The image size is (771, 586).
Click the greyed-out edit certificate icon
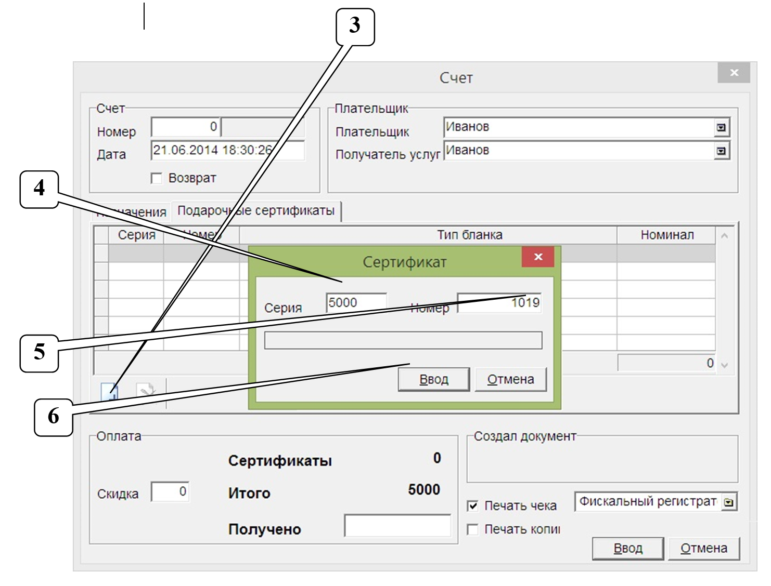[x=146, y=391]
